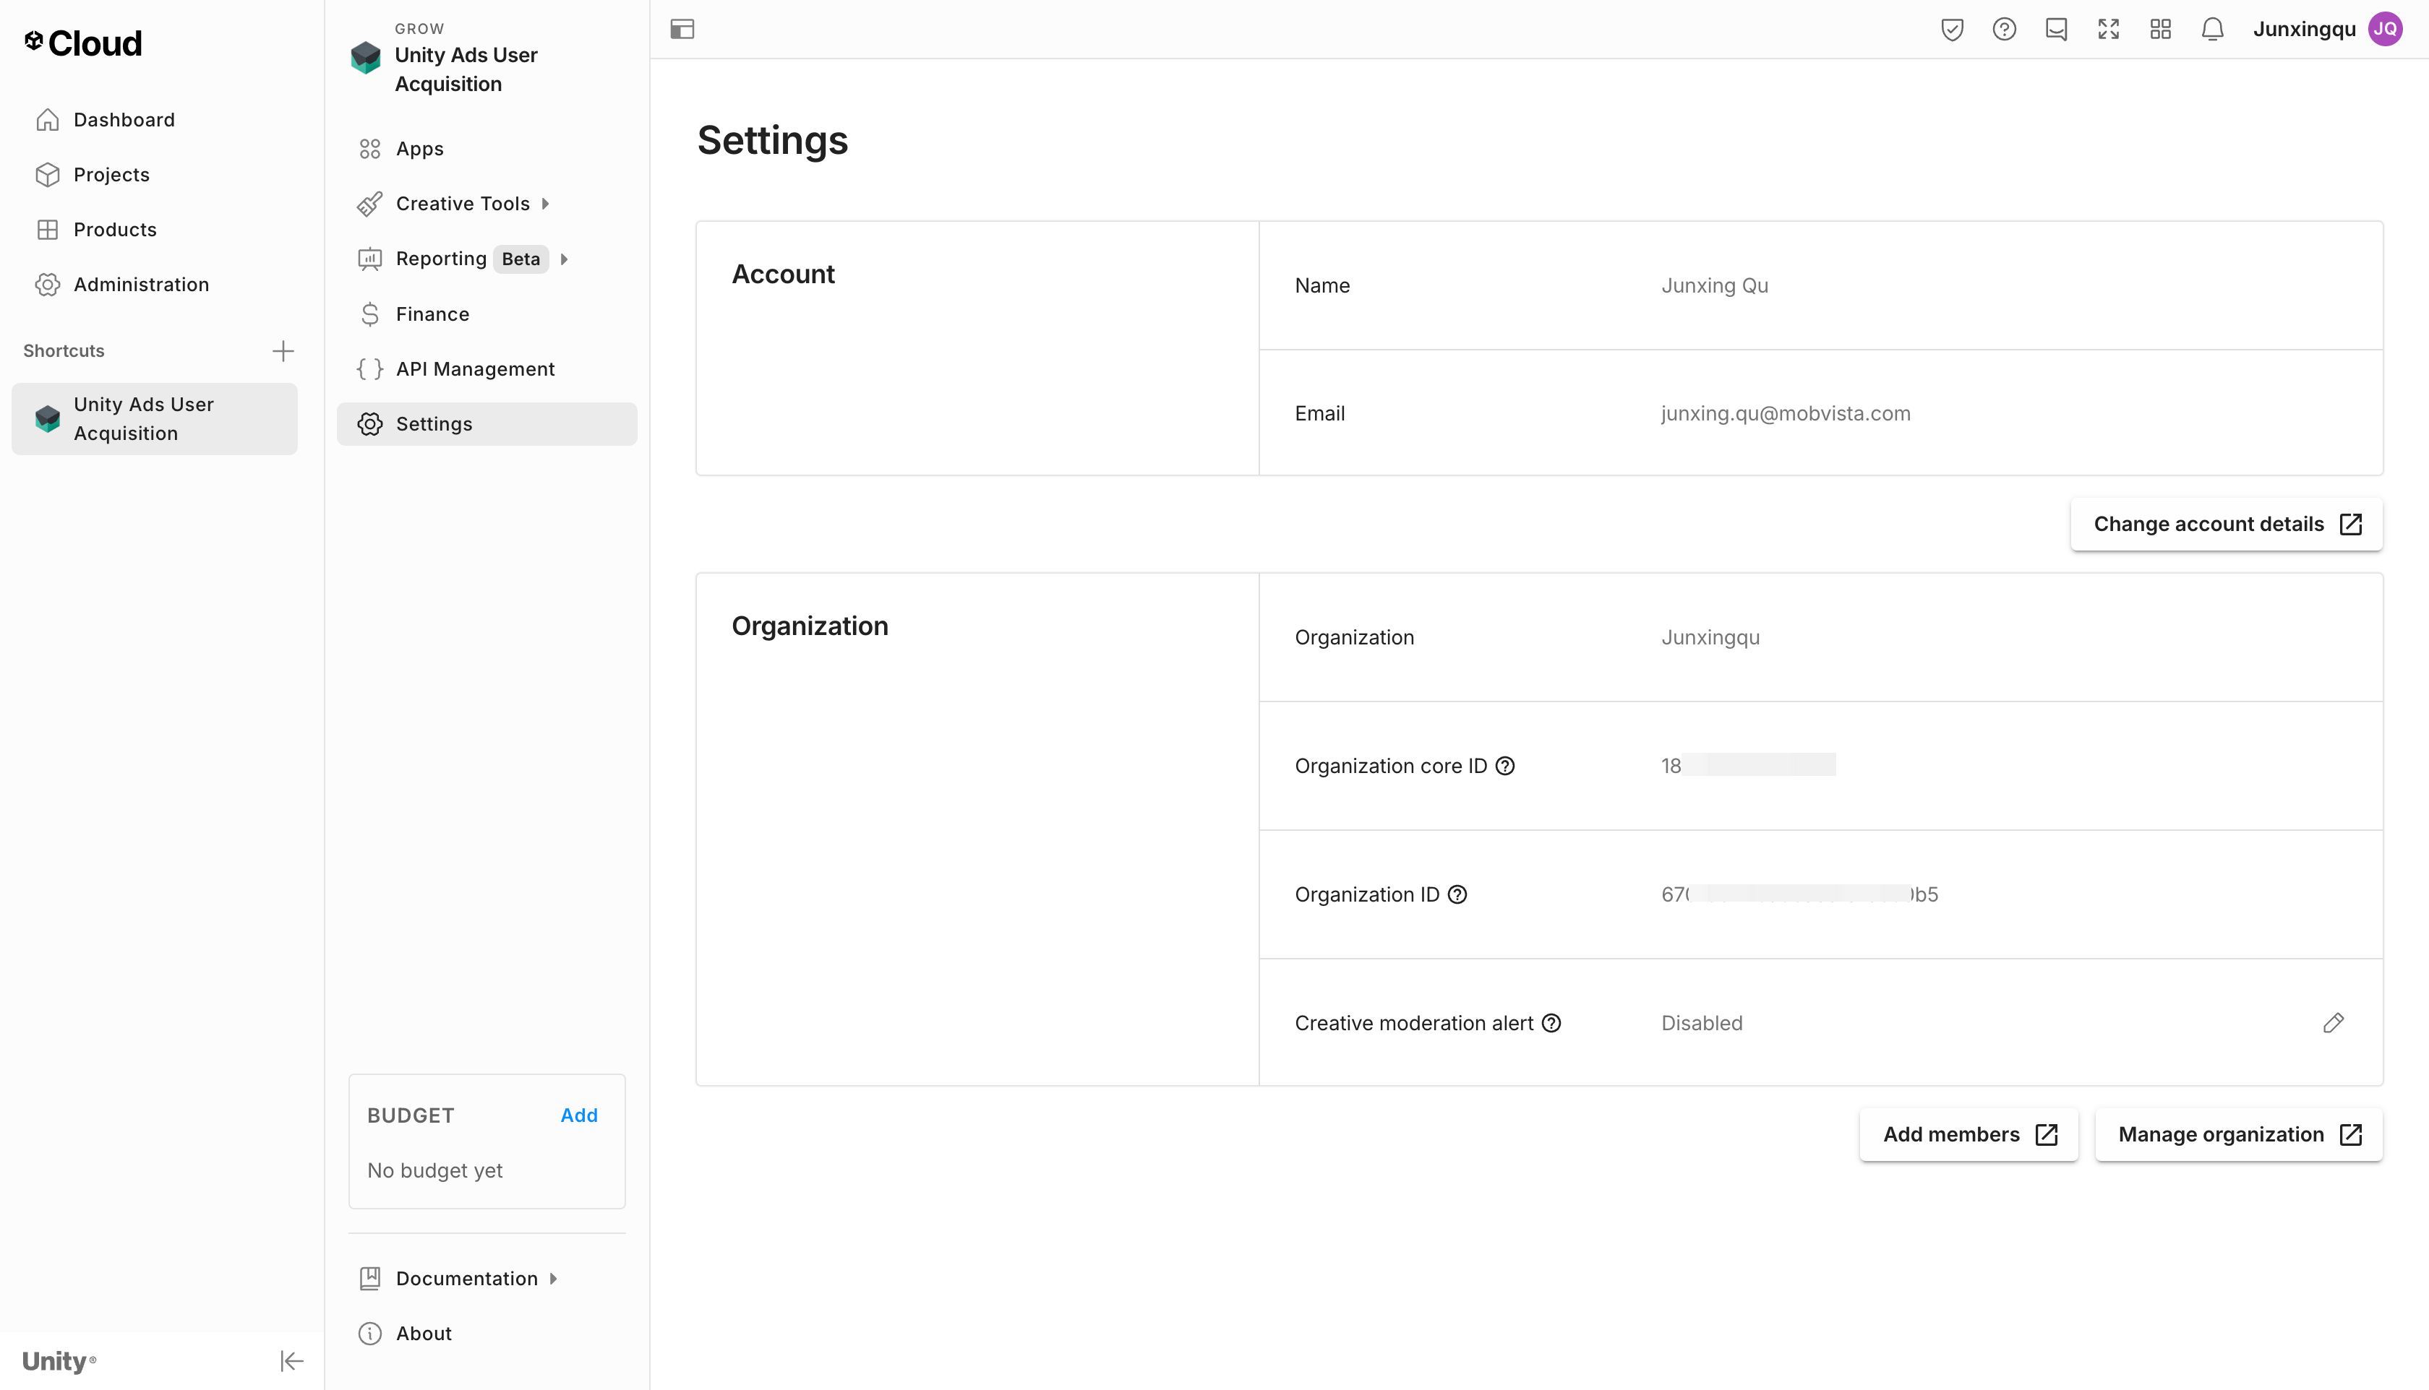Screen dimensions: 2429x1390
Task: Expand the Documentation submenu arrow
Action: pos(553,1278)
